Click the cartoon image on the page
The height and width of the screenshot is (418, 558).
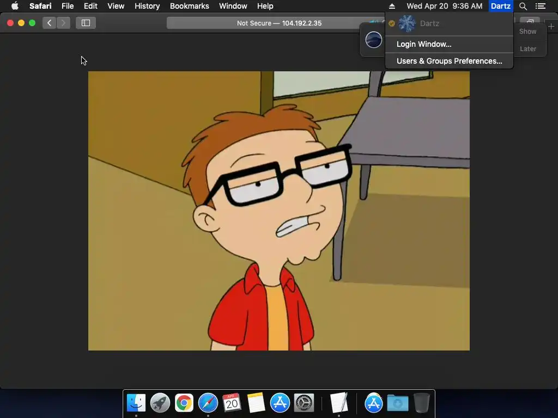279,211
